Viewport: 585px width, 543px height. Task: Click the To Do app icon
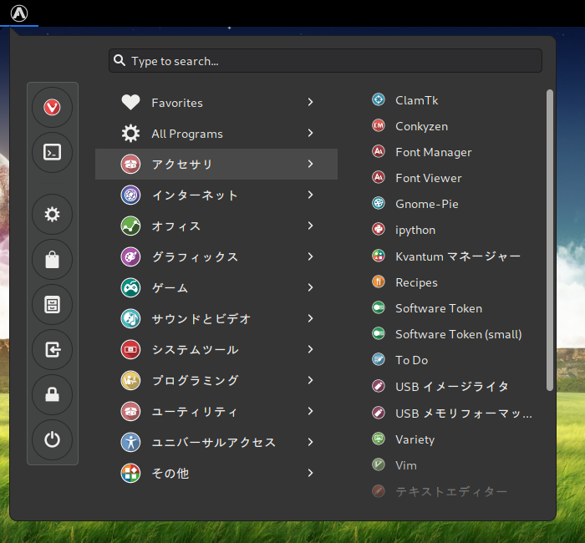tap(379, 359)
